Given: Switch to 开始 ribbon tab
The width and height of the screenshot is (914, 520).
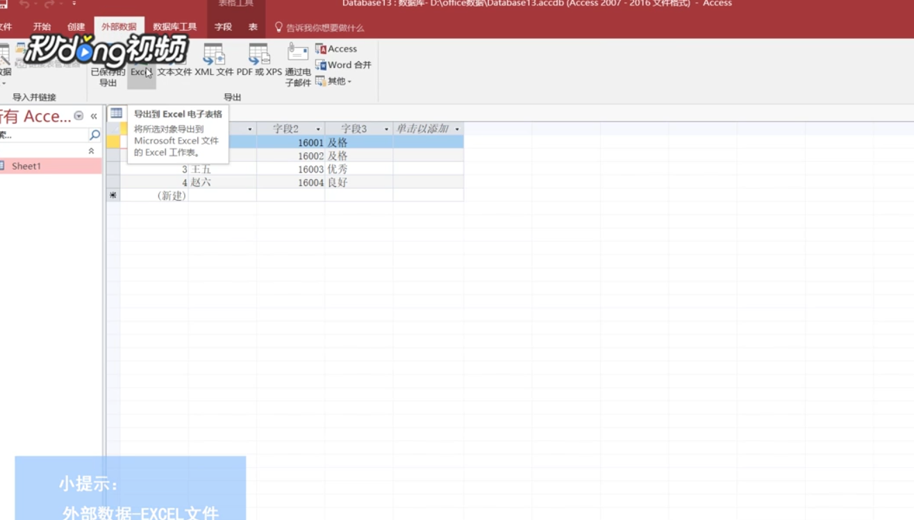Looking at the screenshot, I should point(42,27).
